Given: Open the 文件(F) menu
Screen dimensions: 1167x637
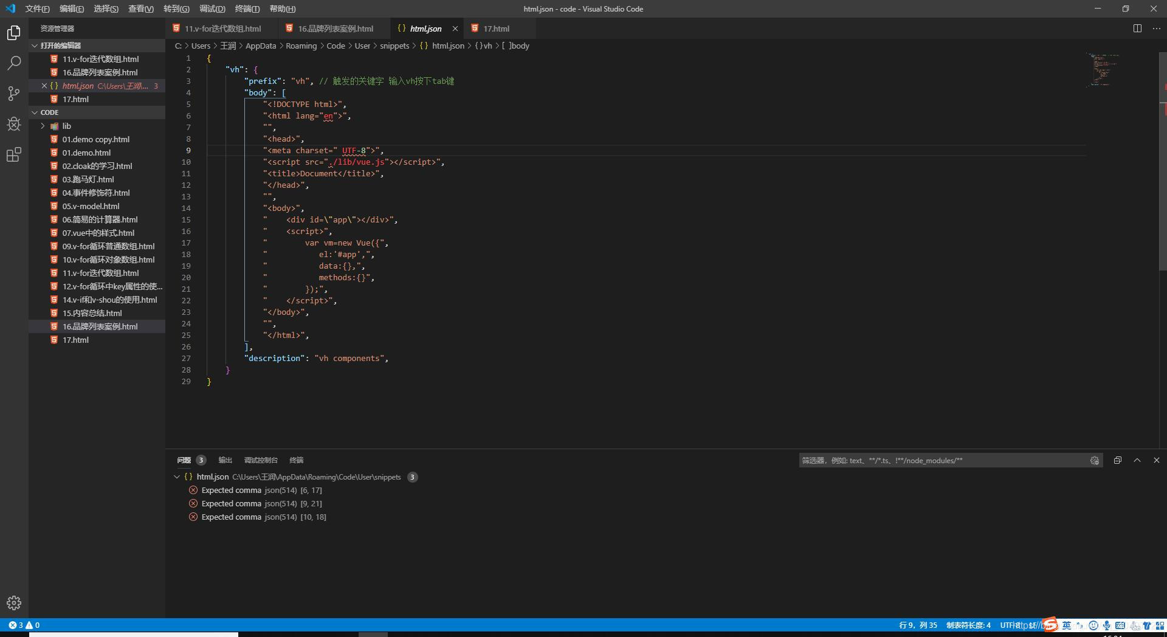Looking at the screenshot, I should [x=38, y=9].
